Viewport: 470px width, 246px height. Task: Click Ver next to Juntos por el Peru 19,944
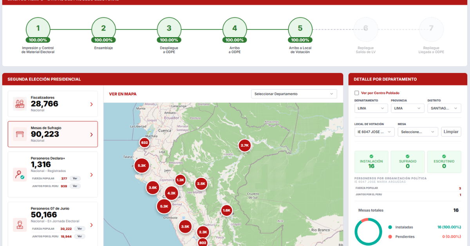coord(80,237)
